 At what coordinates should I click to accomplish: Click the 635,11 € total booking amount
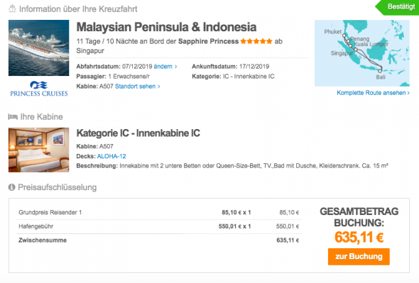coord(359,237)
